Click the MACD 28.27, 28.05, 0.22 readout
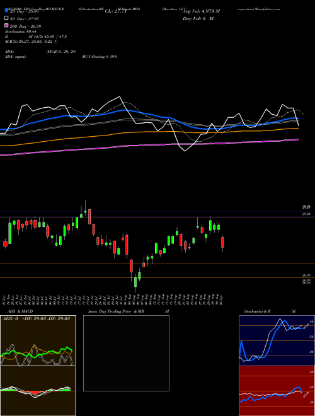Screen dimensions: 315x416 [31, 42]
